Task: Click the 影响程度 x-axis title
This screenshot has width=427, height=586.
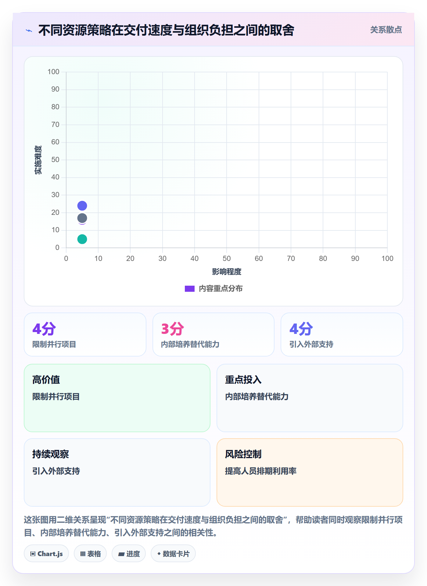Action: click(227, 272)
